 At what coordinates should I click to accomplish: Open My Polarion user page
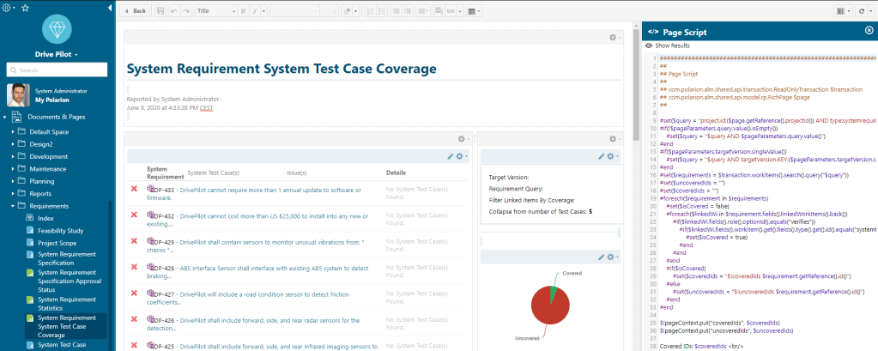(51, 100)
